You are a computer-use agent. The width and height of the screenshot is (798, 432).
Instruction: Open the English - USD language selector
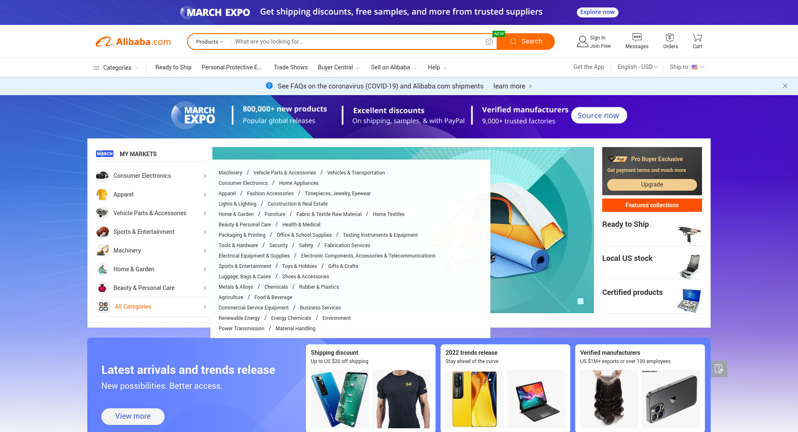638,67
